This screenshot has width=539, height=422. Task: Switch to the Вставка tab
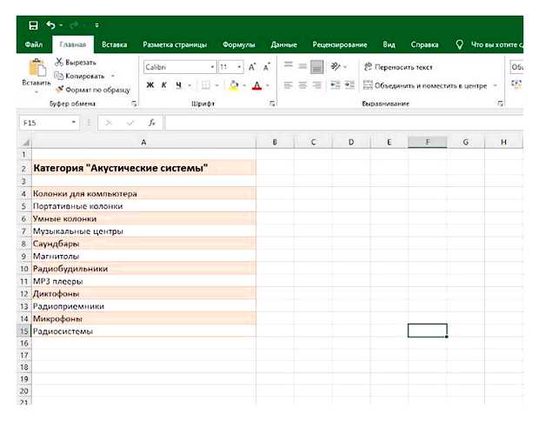(x=115, y=44)
